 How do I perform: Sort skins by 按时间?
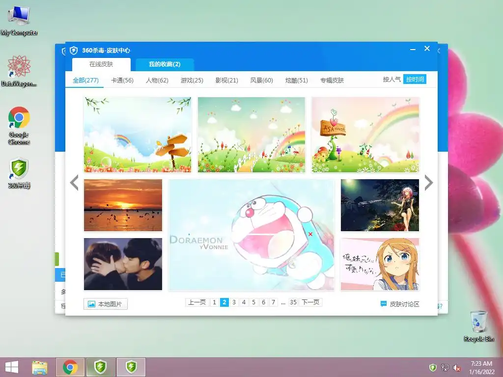[415, 79]
